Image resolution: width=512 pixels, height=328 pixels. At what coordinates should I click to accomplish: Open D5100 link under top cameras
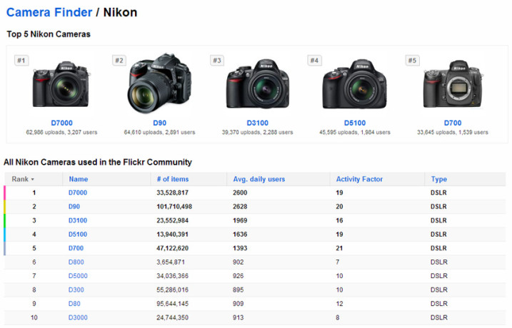355,123
